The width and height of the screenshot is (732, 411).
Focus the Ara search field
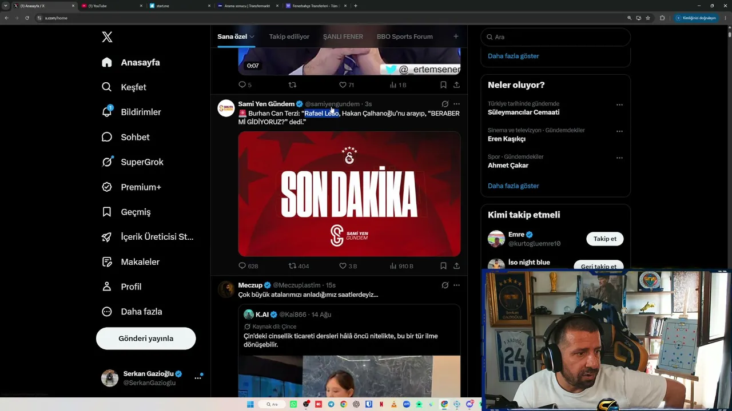click(556, 37)
